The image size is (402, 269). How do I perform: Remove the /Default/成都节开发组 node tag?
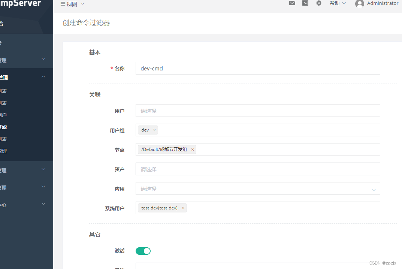pos(193,149)
